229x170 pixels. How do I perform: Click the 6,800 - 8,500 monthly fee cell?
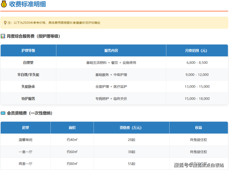(197, 63)
